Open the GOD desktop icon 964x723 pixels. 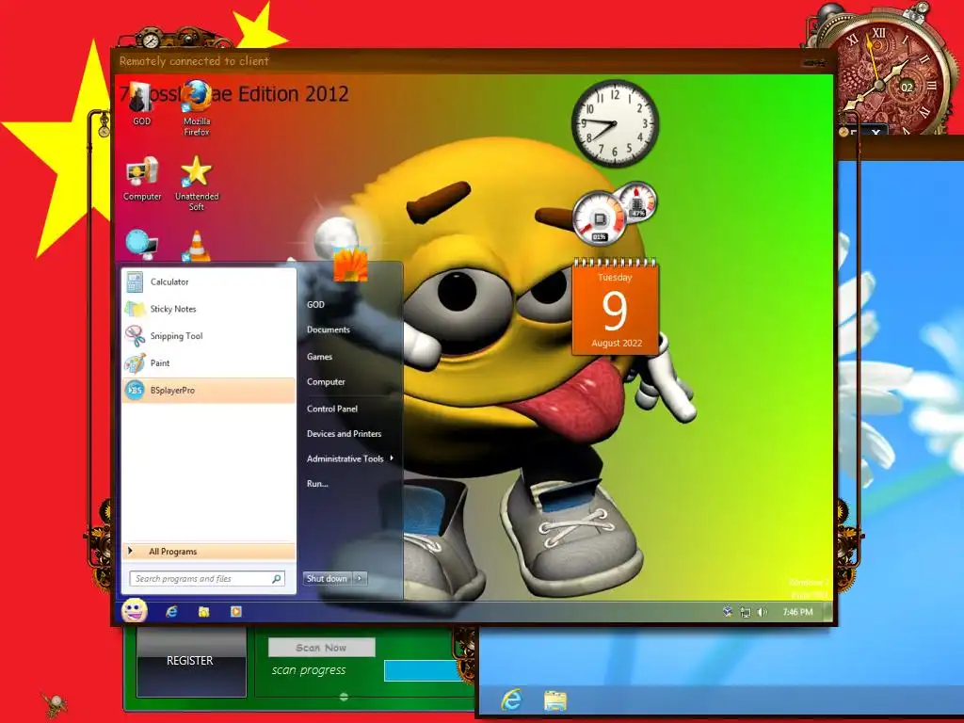coord(141,104)
